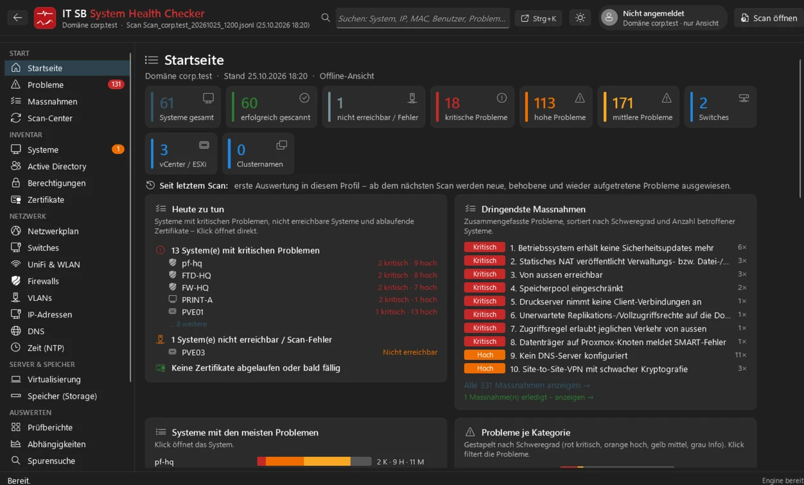Open the Strg+K command palette
Screen dimensions: 804x485
coord(538,18)
